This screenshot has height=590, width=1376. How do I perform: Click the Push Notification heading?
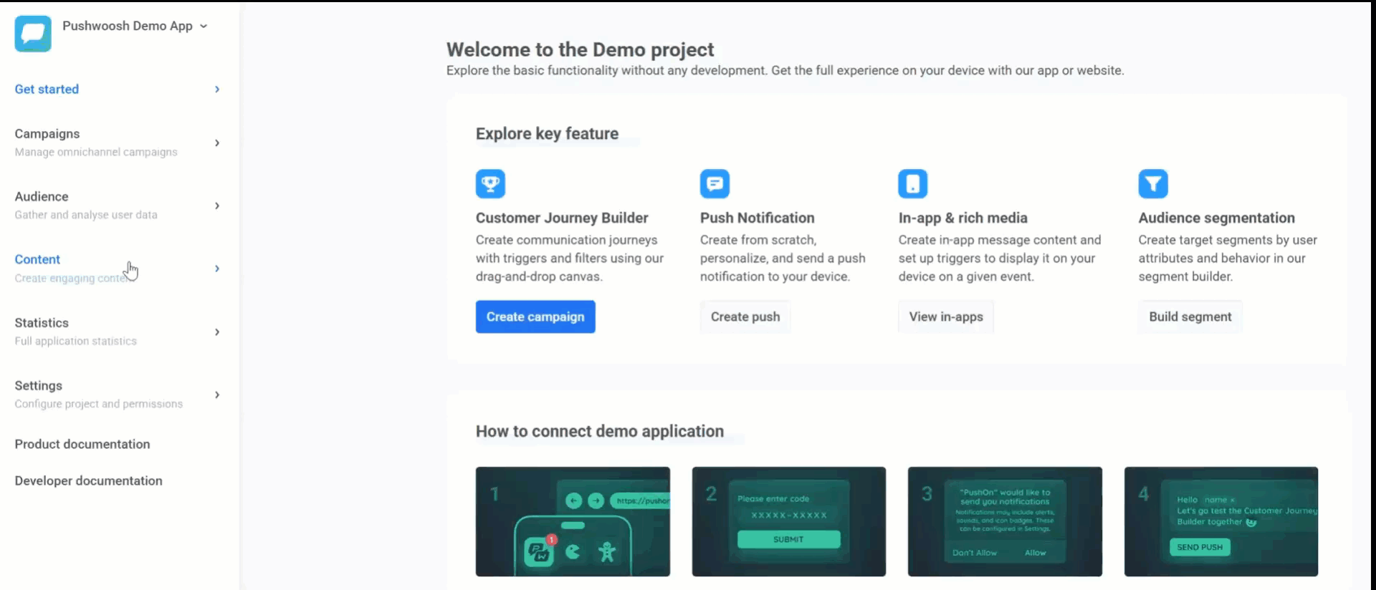(758, 218)
